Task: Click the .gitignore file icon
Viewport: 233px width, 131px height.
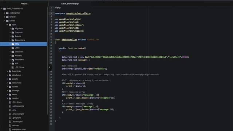Action: coord(10,118)
